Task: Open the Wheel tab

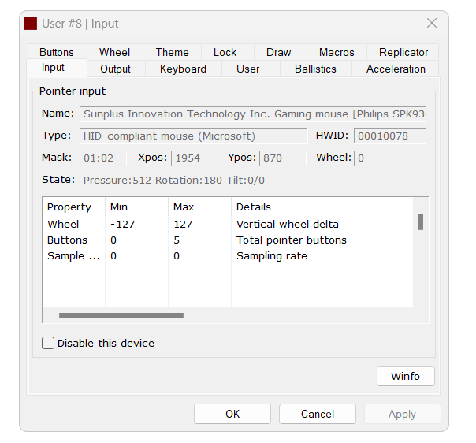Action: point(114,52)
